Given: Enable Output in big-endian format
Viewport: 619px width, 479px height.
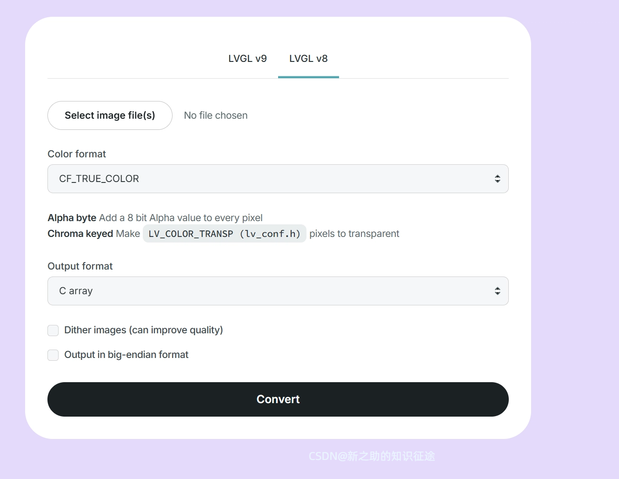Looking at the screenshot, I should [53, 355].
